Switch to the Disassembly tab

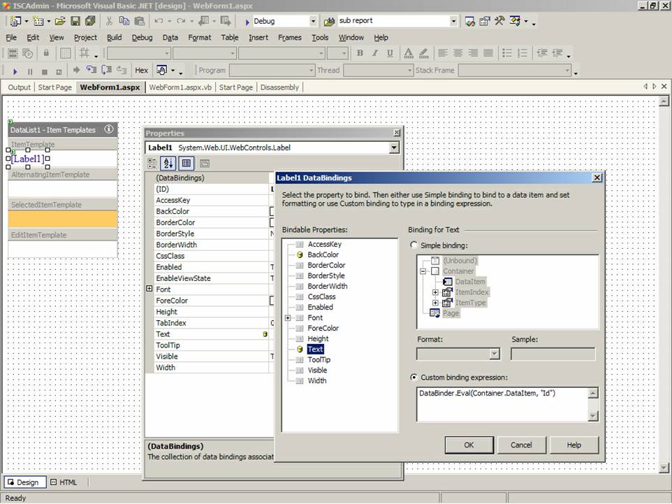pos(279,87)
